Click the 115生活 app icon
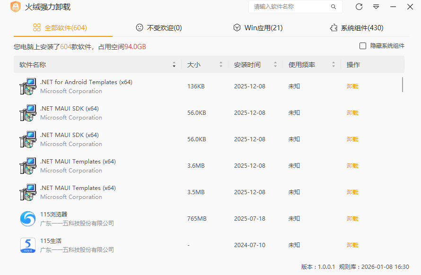421x275 pixels. (x=28, y=245)
